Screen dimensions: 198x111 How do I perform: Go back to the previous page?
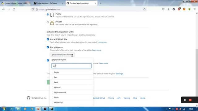3,9
